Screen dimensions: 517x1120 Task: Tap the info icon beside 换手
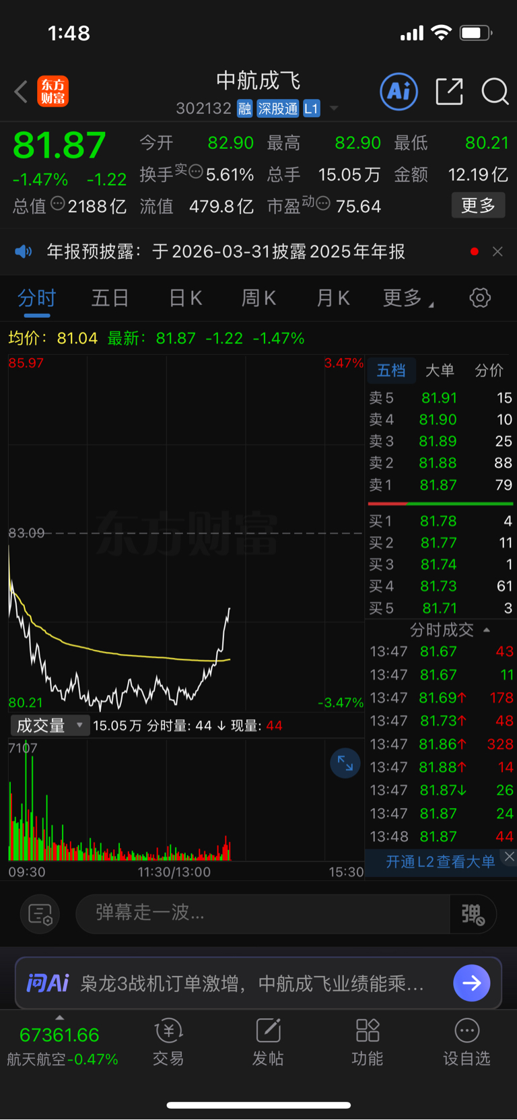(x=195, y=172)
